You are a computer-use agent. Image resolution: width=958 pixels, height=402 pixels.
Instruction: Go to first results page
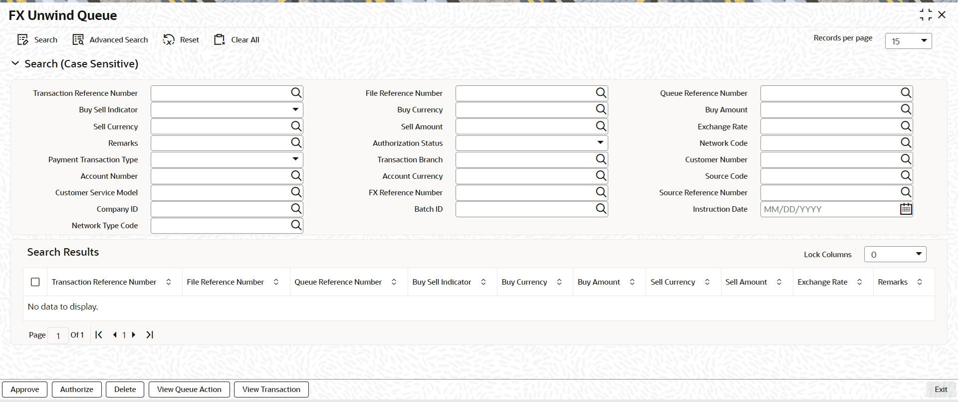(x=99, y=335)
